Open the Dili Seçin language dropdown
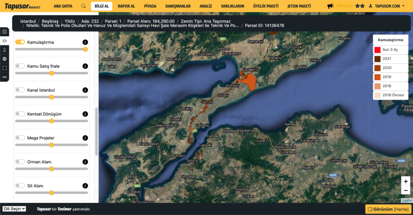This screenshot has width=413, height=215. point(14,209)
